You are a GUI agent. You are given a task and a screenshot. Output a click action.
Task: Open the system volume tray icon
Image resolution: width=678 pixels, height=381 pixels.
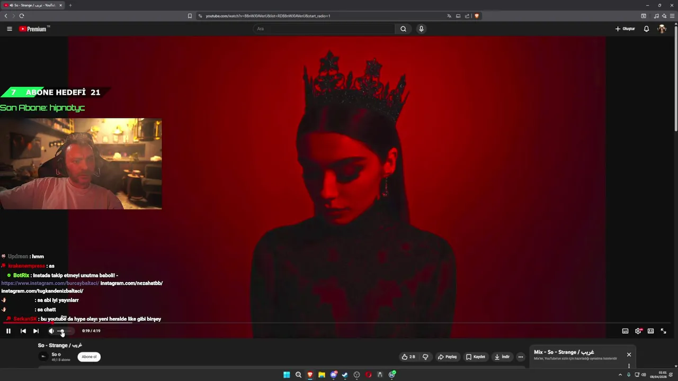(x=644, y=375)
